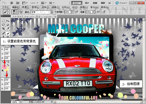Select the Rectangular Marquee tool

(3, 21)
